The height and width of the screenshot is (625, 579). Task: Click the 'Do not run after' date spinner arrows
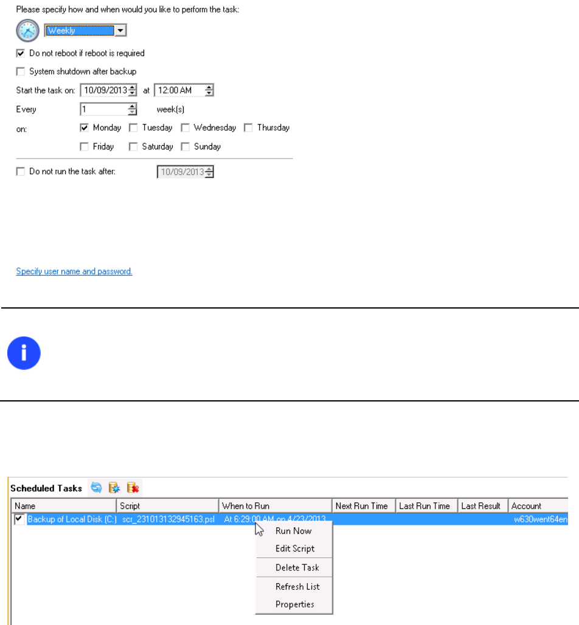tap(209, 172)
